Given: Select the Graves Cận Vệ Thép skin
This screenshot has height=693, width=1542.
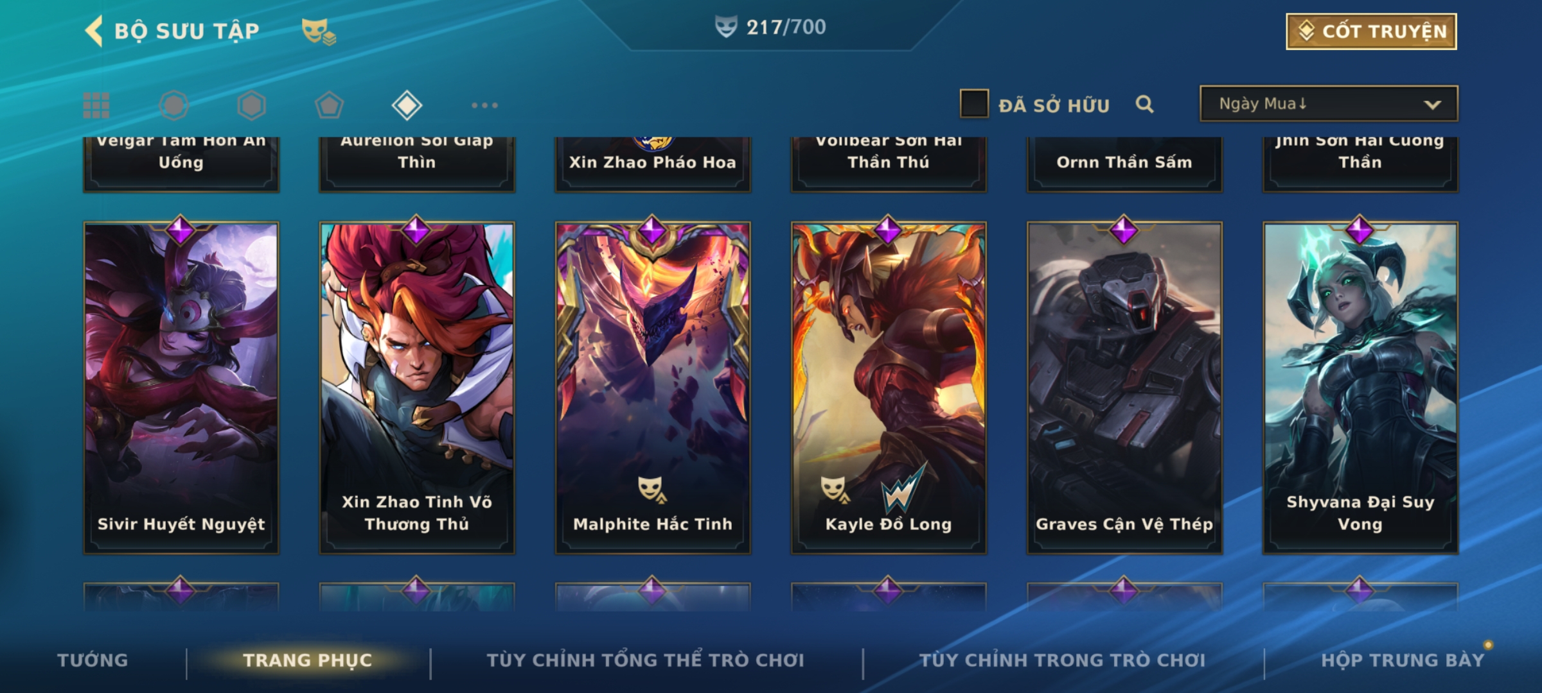Looking at the screenshot, I should [1124, 388].
